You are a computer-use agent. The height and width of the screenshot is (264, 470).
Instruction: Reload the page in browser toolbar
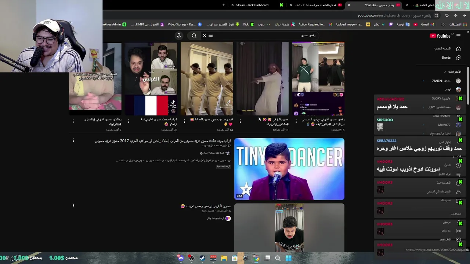coord(447,15)
